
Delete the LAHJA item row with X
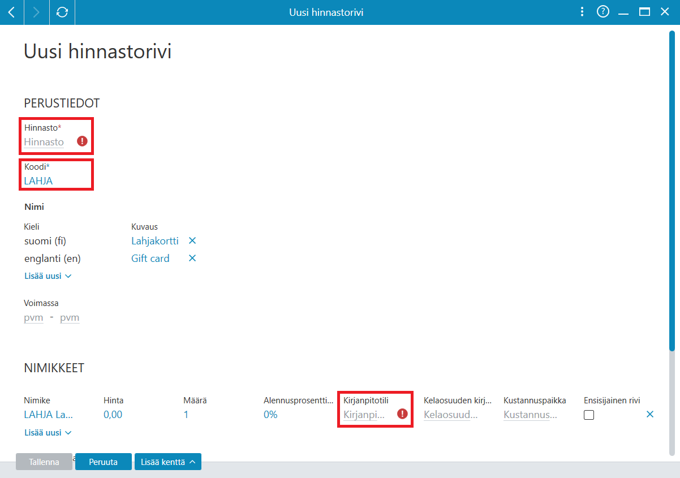(650, 415)
